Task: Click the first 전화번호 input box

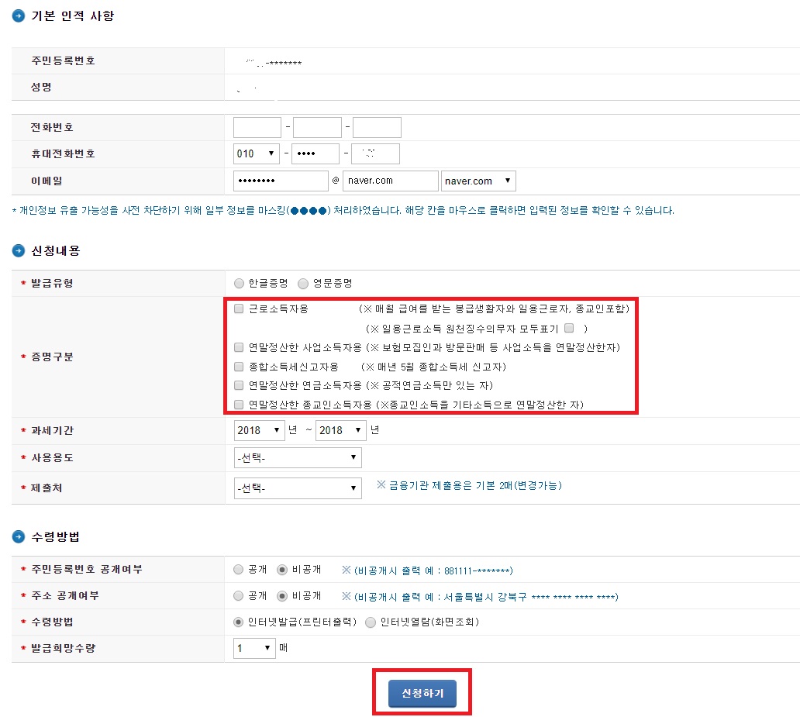Action: (257, 128)
